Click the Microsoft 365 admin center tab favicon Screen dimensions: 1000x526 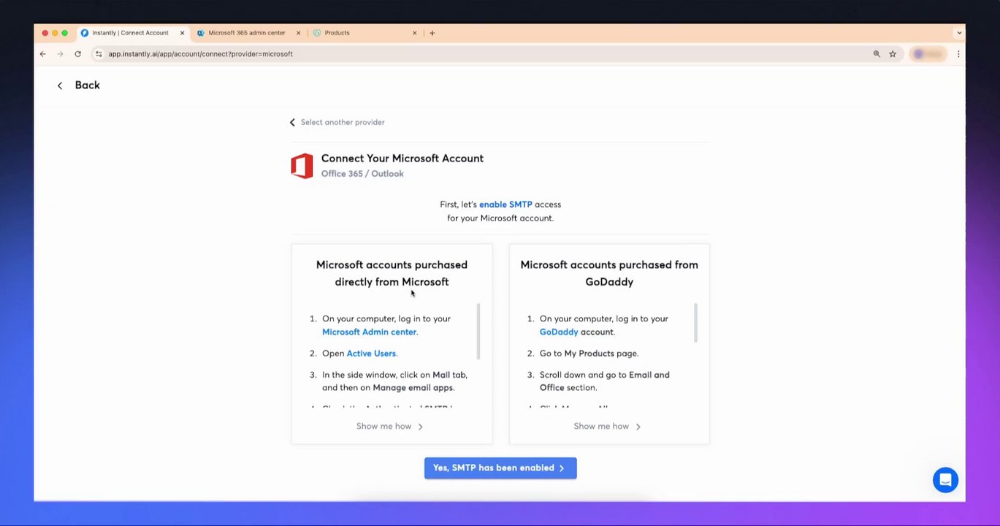(201, 33)
